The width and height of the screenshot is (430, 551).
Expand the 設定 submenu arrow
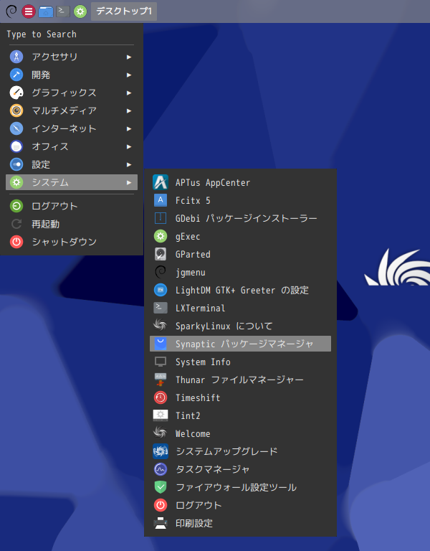click(x=129, y=164)
